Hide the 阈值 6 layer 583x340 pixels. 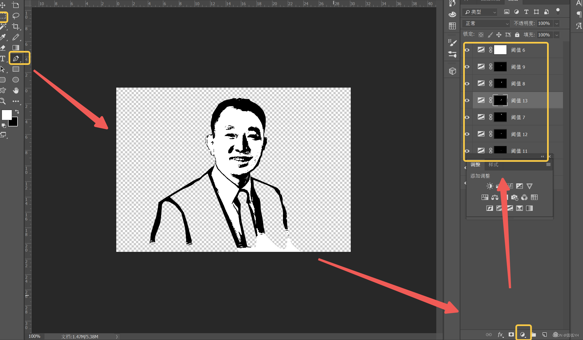click(468, 50)
